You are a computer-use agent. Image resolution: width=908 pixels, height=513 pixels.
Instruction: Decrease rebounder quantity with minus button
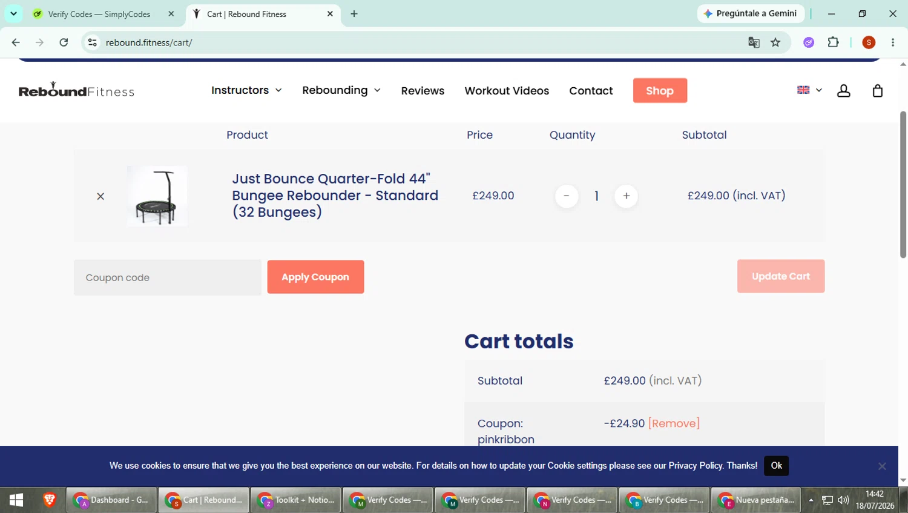pos(567,196)
